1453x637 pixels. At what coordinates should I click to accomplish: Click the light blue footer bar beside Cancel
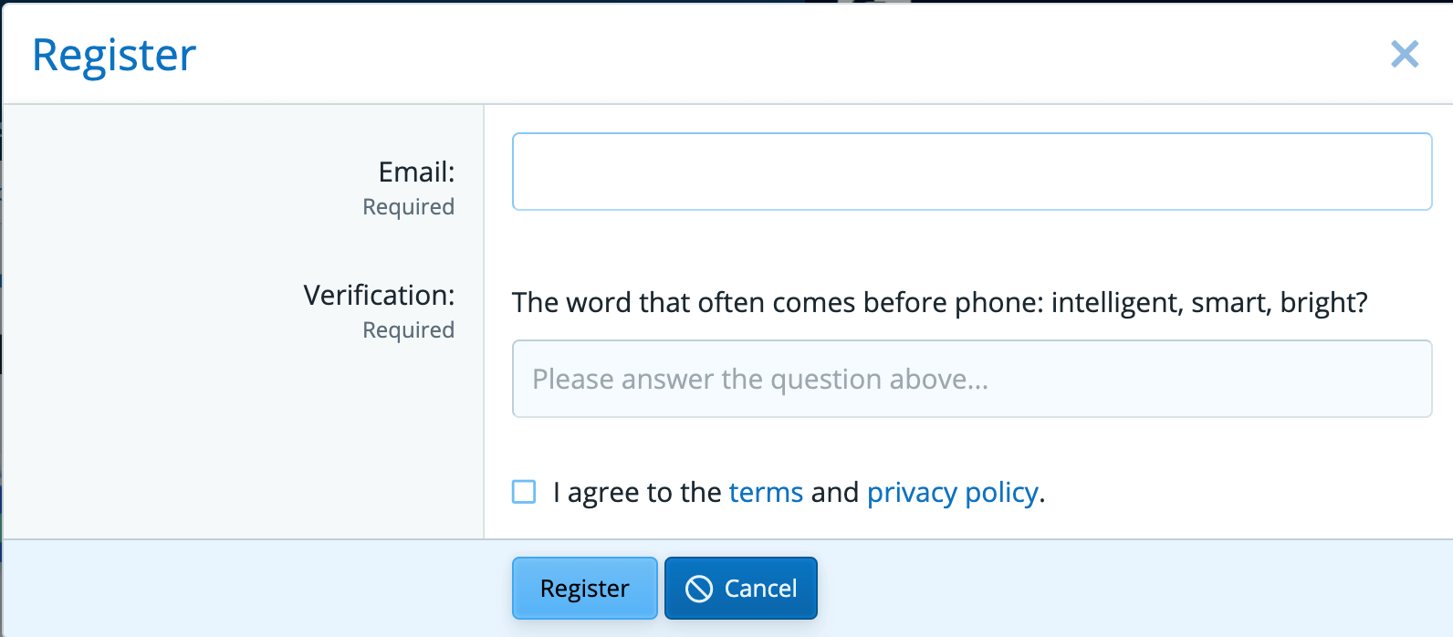tap(1132, 589)
